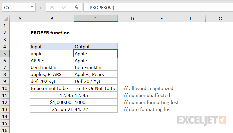This screenshot has width=233, height=133.
Task: Click the Def-202-Yyt output cell
Action: coord(96,81)
